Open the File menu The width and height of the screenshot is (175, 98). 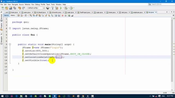coord(2,4)
